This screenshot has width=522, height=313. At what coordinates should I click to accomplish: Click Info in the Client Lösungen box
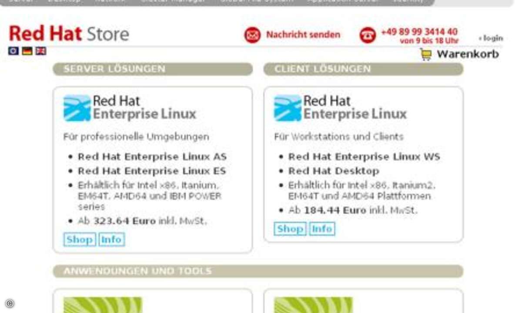tap(322, 229)
